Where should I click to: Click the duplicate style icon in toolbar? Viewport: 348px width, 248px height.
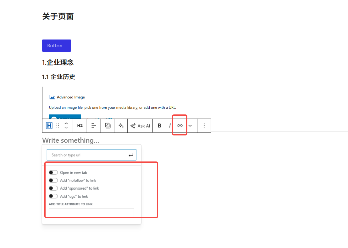(x=108, y=125)
